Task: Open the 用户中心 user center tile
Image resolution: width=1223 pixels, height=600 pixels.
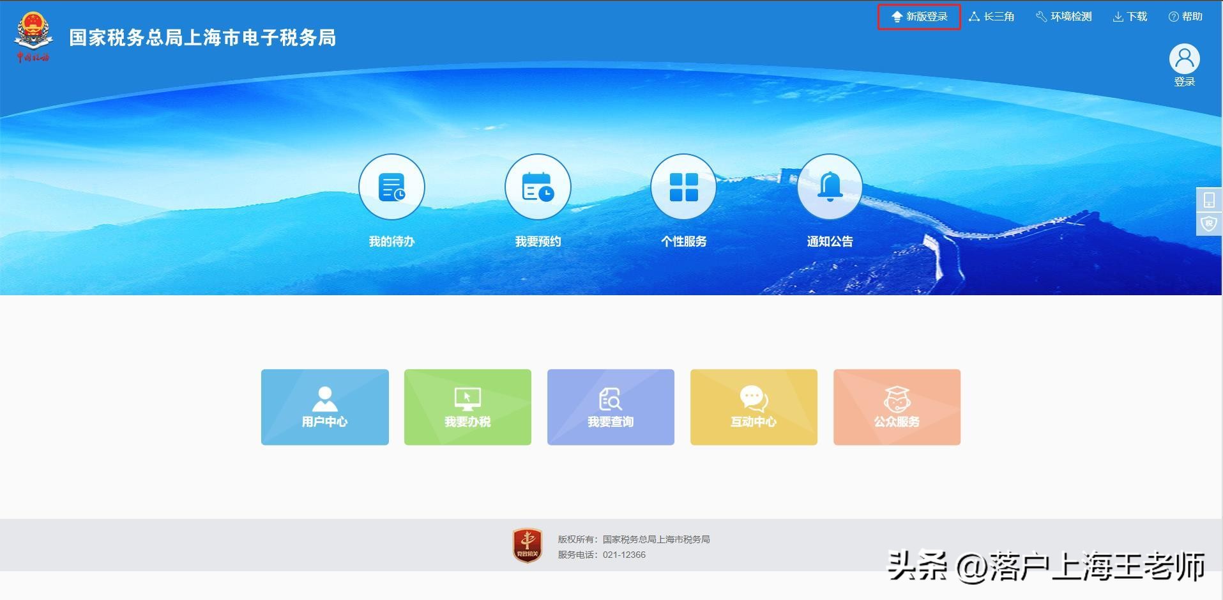Action: (324, 406)
